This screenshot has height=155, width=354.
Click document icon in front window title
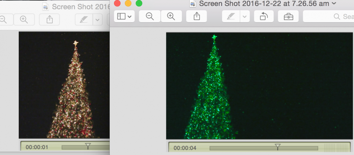click(193, 4)
